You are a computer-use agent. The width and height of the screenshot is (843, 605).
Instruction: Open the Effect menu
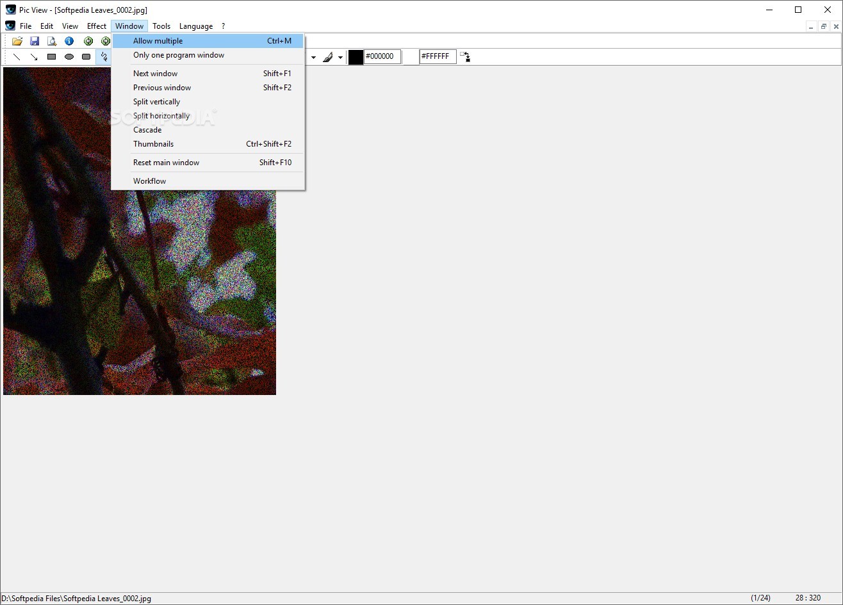tap(97, 26)
